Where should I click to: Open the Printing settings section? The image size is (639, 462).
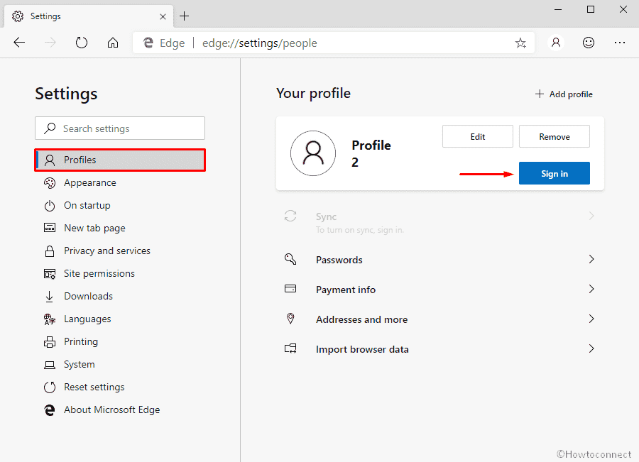(81, 342)
